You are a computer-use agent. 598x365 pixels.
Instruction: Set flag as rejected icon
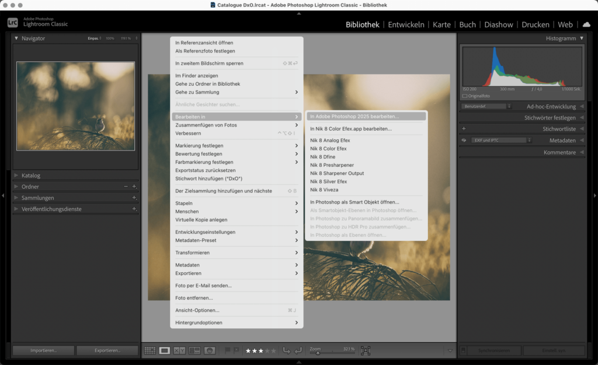[x=236, y=350]
